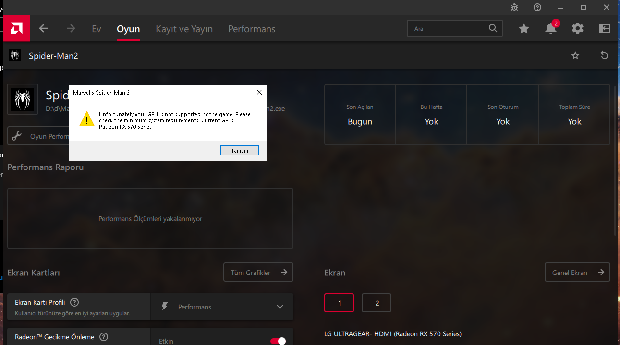
Task: Open the Performans tab
Action: click(252, 29)
